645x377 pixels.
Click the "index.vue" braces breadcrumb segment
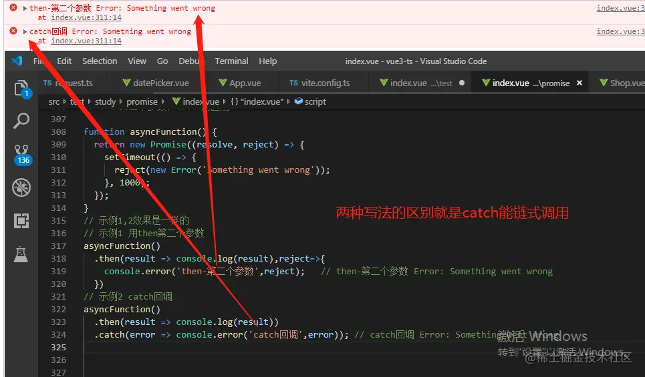[x=257, y=102]
